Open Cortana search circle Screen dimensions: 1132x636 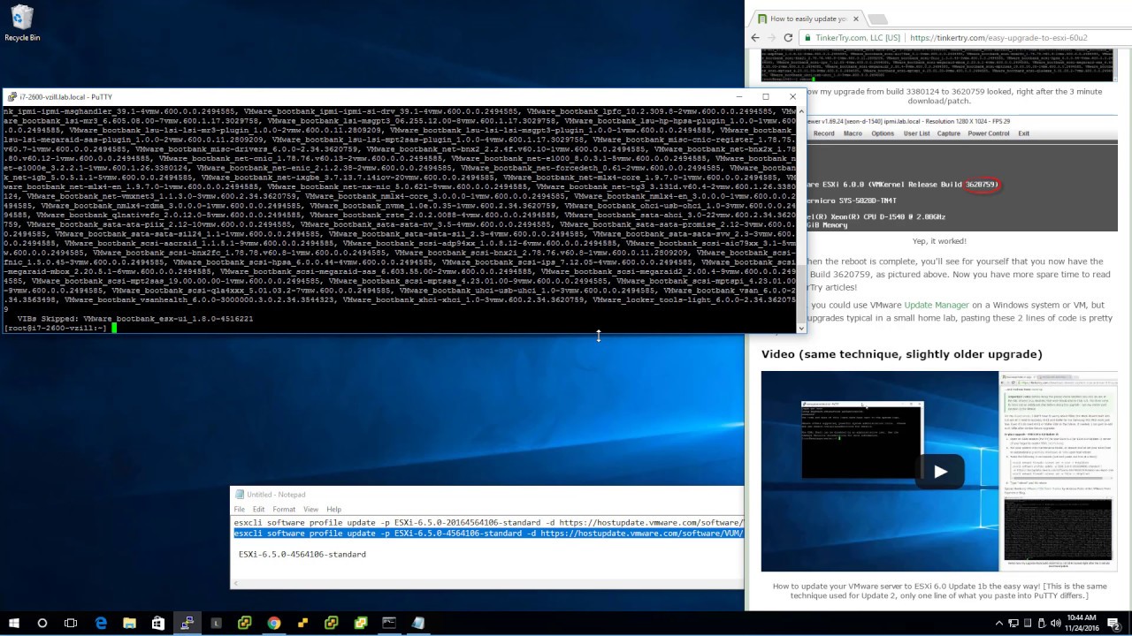pos(42,623)
